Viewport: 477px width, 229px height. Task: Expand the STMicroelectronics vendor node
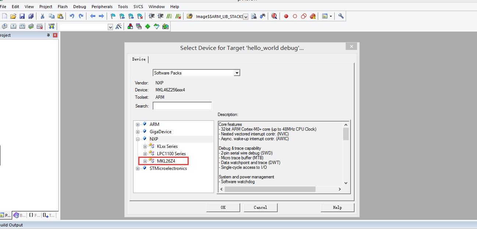138,168
